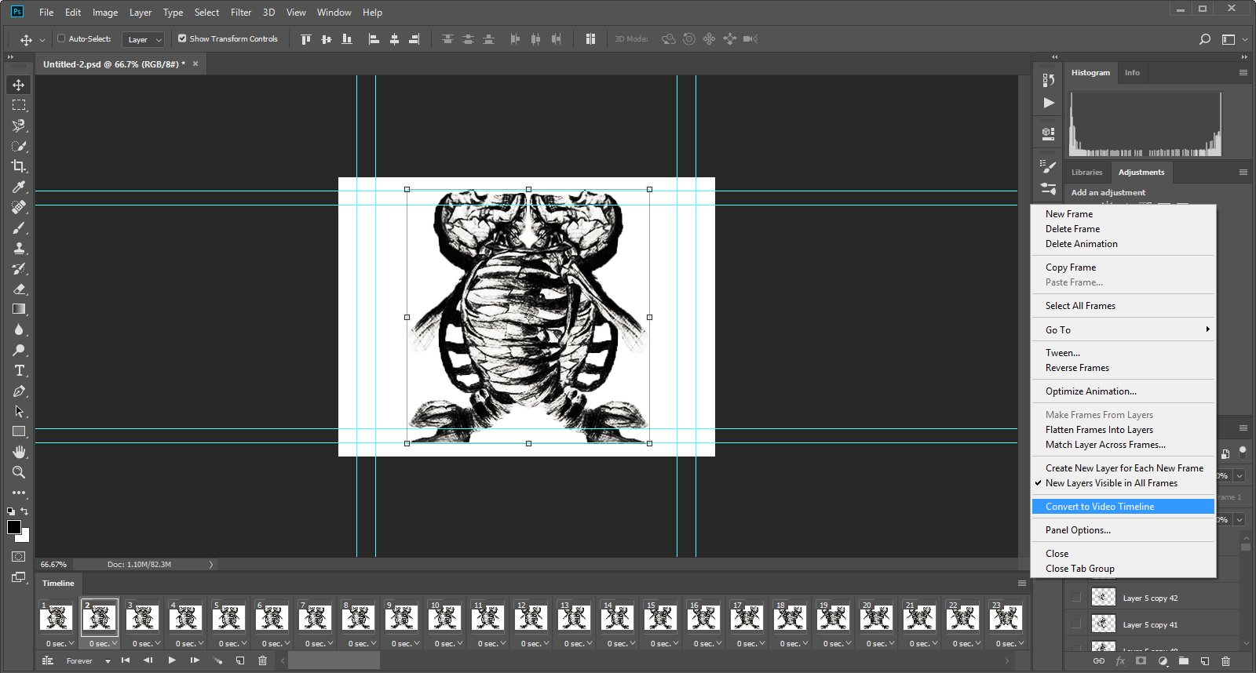This screenshot has width=1256, height=673.
Task: Click the Edit in Quick Mask Mode icon
Action: click(x=19, y=557)
